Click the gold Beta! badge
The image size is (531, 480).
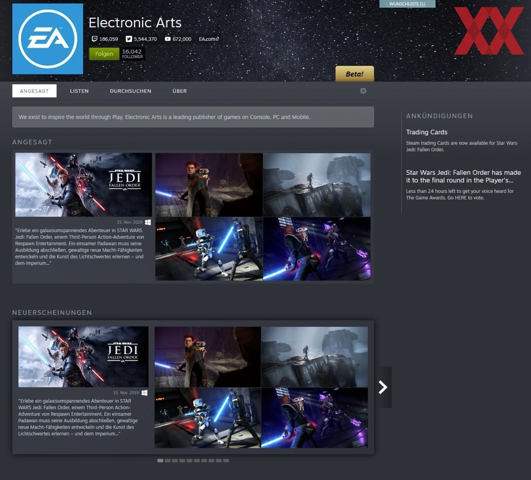tap(355, 74)
